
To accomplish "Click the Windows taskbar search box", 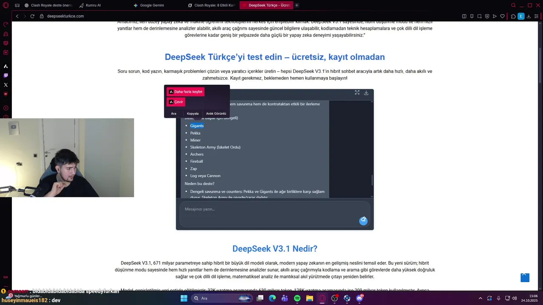I will [222, 298].
